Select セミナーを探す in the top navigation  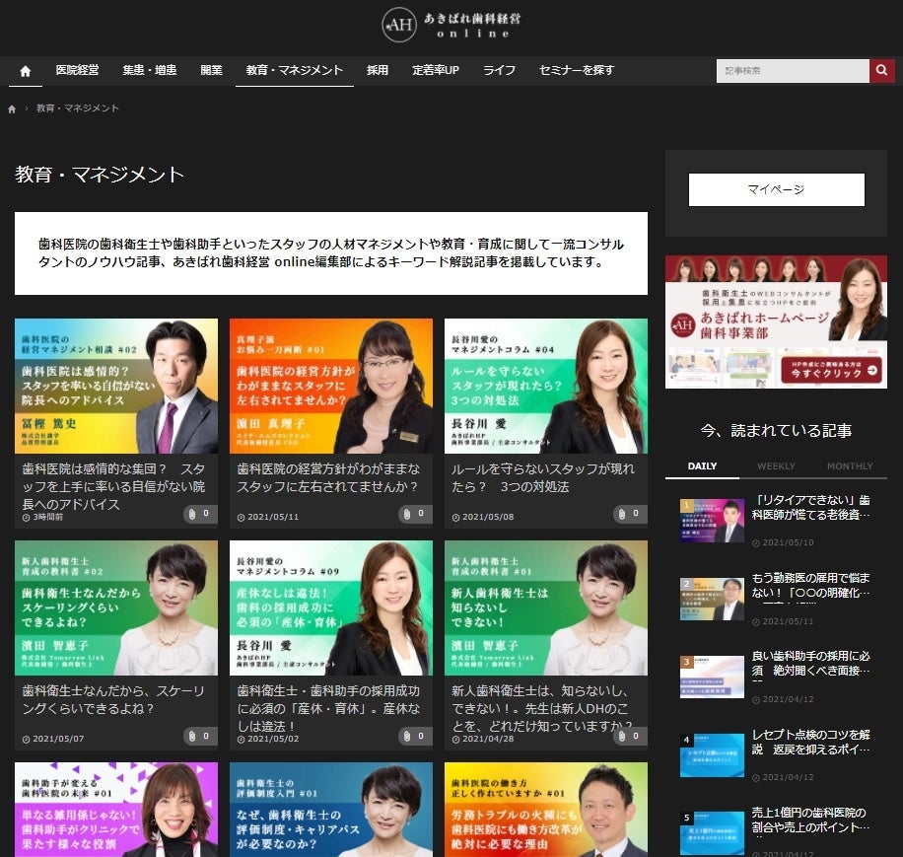tap(575, 70)
